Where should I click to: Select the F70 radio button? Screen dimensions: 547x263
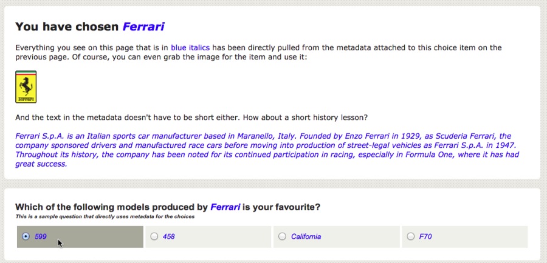[x=411, y=237]
